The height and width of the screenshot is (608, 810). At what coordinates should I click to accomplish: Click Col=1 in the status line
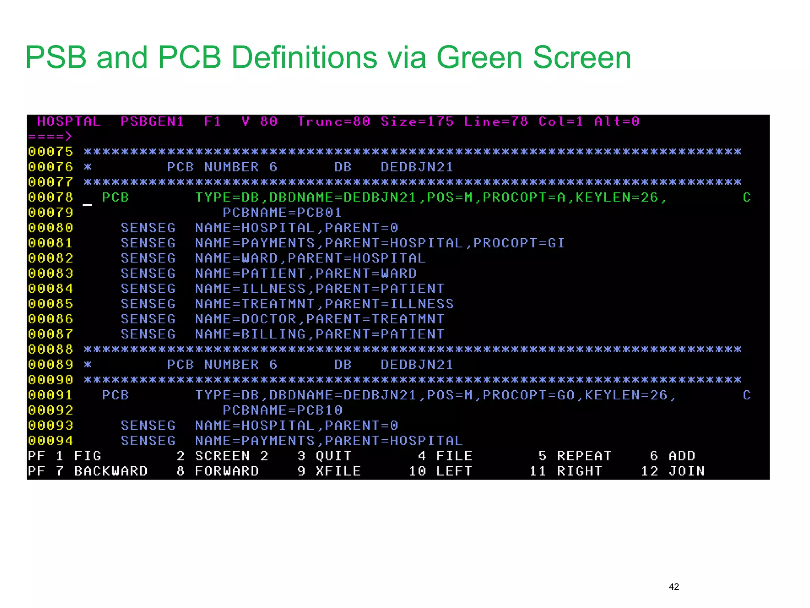(561, 121)
